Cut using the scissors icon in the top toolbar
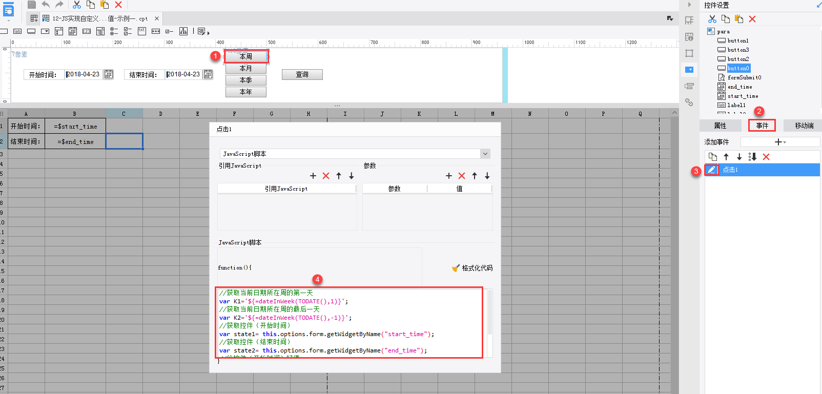The height and width of the screenshot is (394, 822). 77,5
